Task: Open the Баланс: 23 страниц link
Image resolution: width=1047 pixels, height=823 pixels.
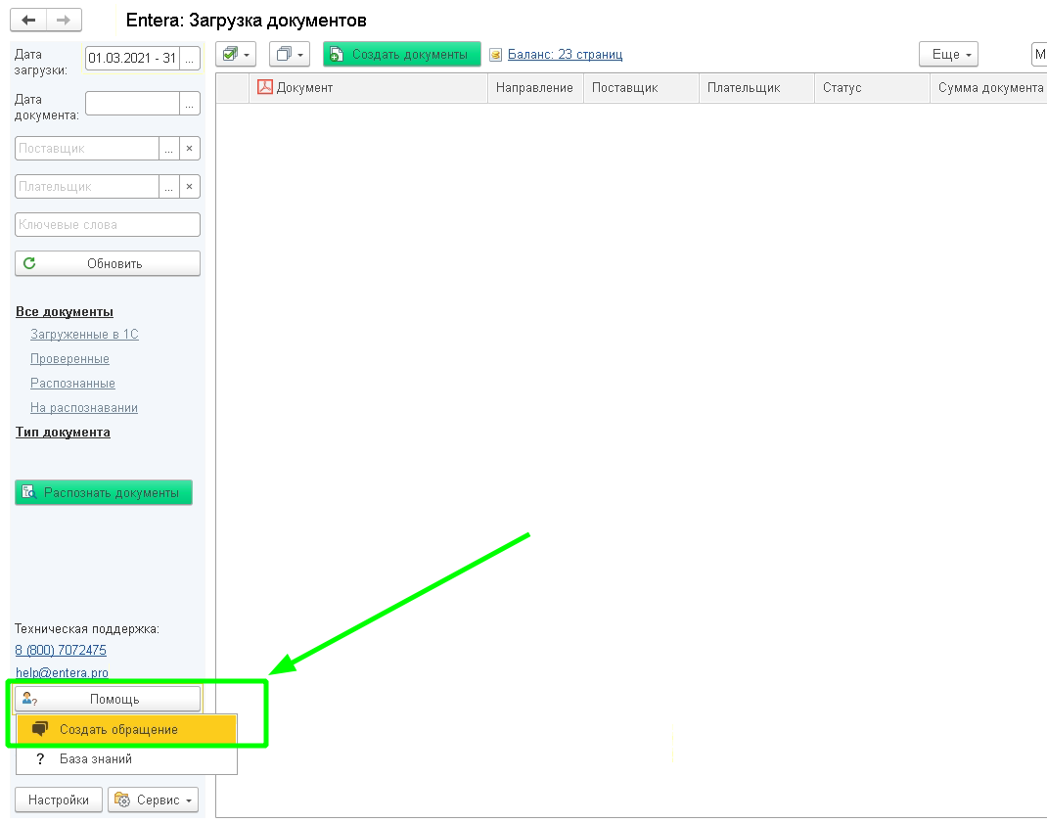Action: (x=565, y=54)
